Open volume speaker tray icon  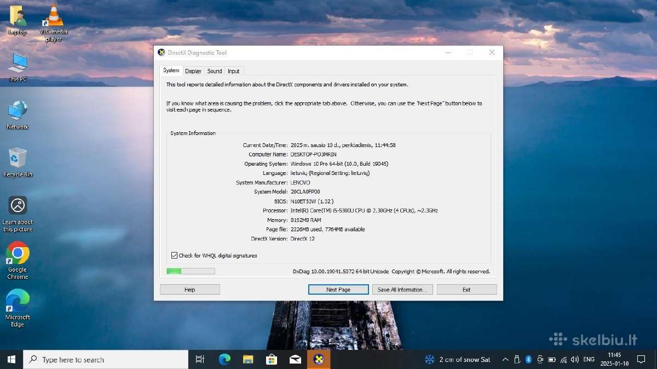(x=574, y=359)
